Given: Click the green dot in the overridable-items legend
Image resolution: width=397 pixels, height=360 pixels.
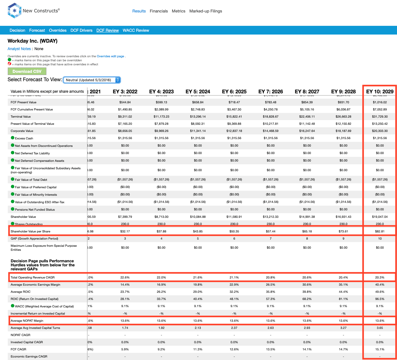Looking at the screenshot, I should pyautogui.click(x=9, y=60).
